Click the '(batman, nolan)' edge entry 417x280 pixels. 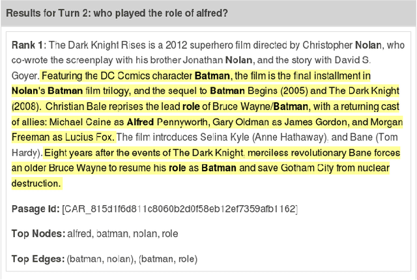99,259
